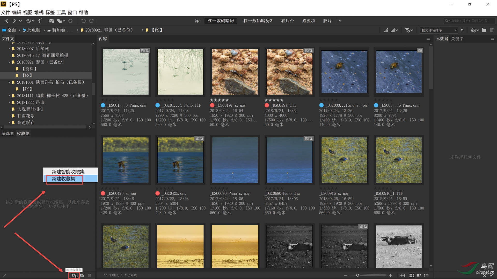Click the get photos from camera icon

(x=52, y=21)
